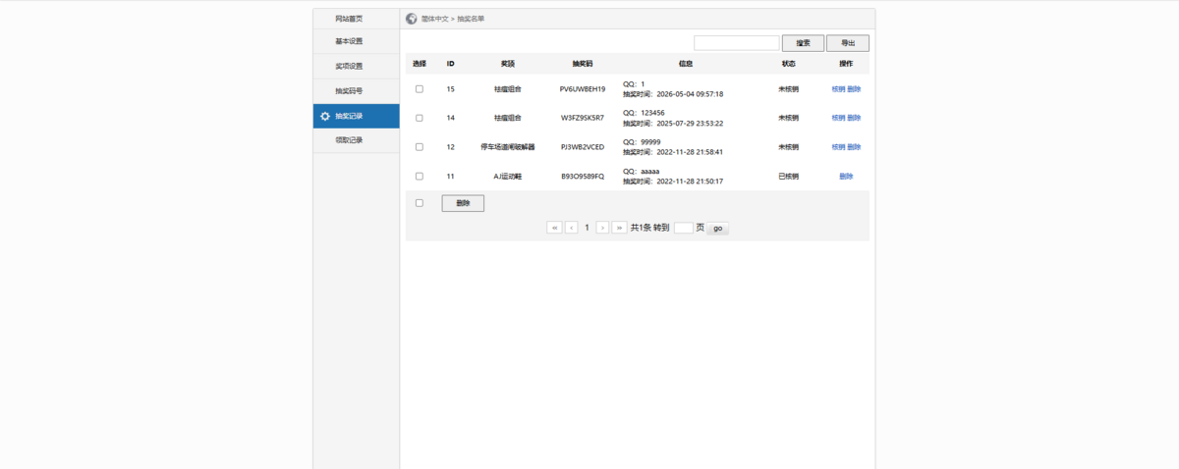Open 抽奖码号 in the sidebar
The width and height of the screenshot is (1179, 469).
[x=357, y=91]
